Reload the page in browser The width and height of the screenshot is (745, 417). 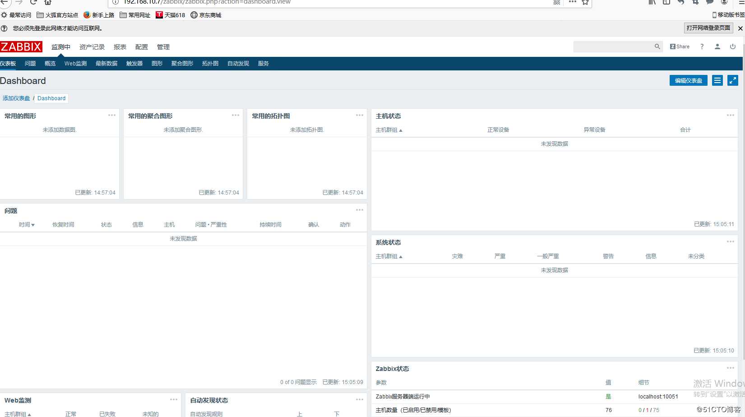(33, 2)
